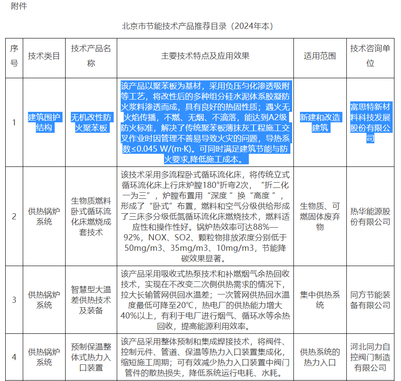The height and width of the screenshot is (381, 401).
Task: Click row number '4' cell
Action: 14,357
